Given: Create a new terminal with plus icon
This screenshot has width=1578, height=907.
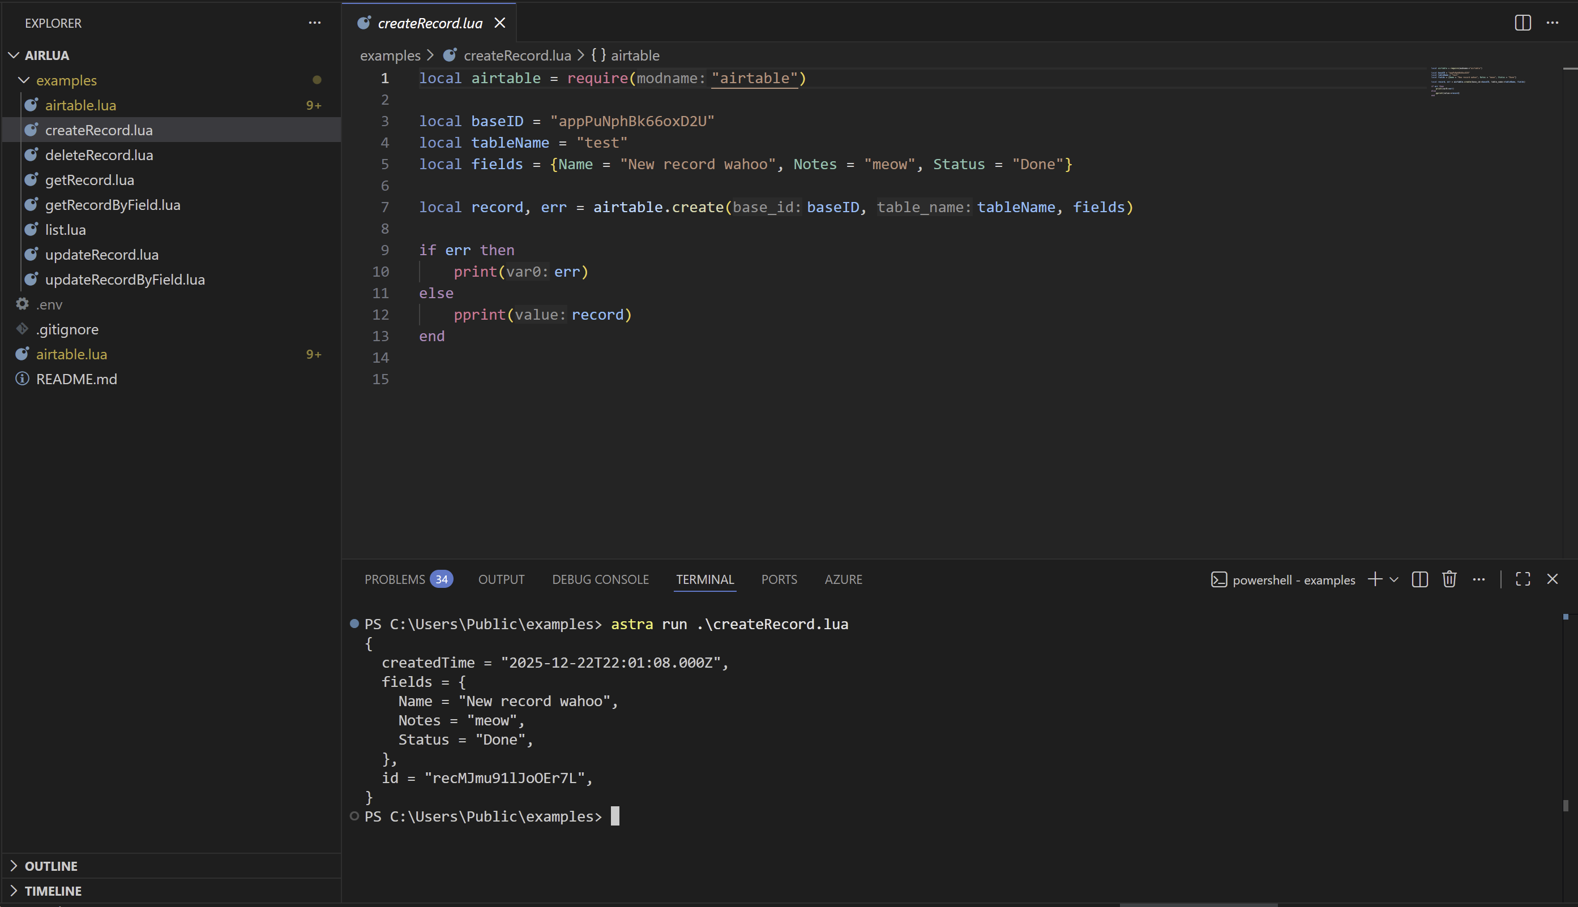Looking at the screenshot, I should pos(1374,579).
